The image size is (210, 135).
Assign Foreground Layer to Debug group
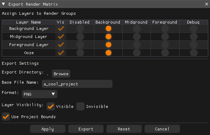point(194,45)
